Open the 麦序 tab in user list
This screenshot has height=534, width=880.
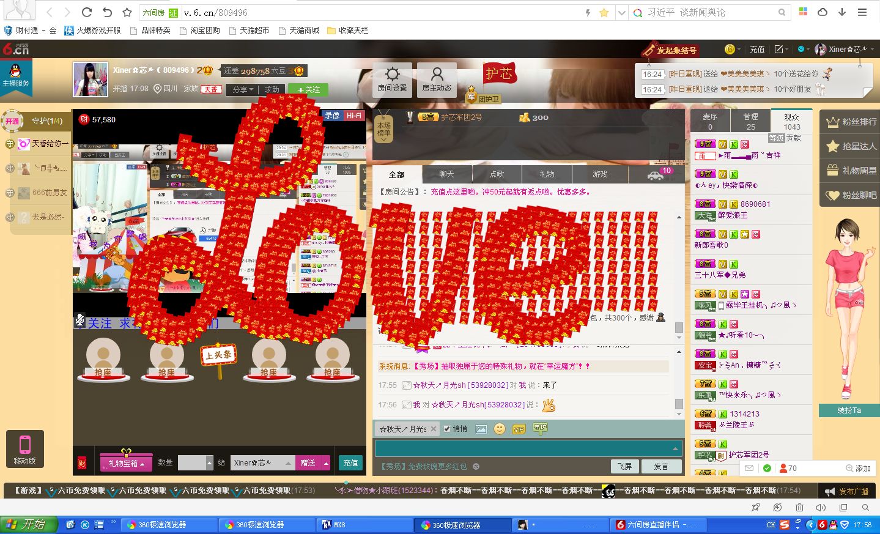pos(710,121)
